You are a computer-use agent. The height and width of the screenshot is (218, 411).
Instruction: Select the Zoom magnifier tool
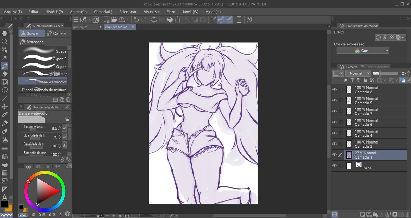point(5,42)
